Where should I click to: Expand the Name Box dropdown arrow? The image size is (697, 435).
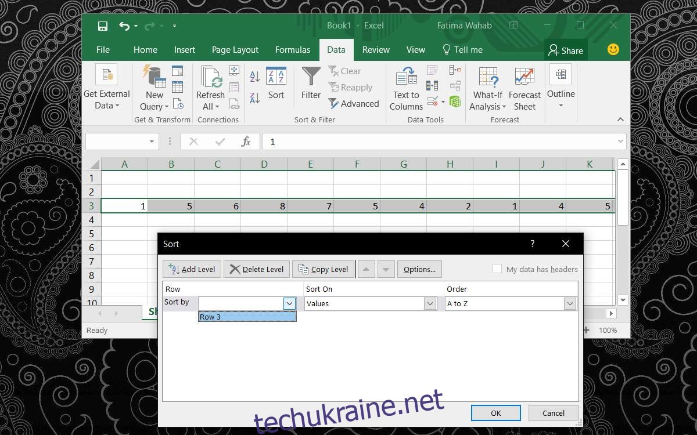point(152,142)
